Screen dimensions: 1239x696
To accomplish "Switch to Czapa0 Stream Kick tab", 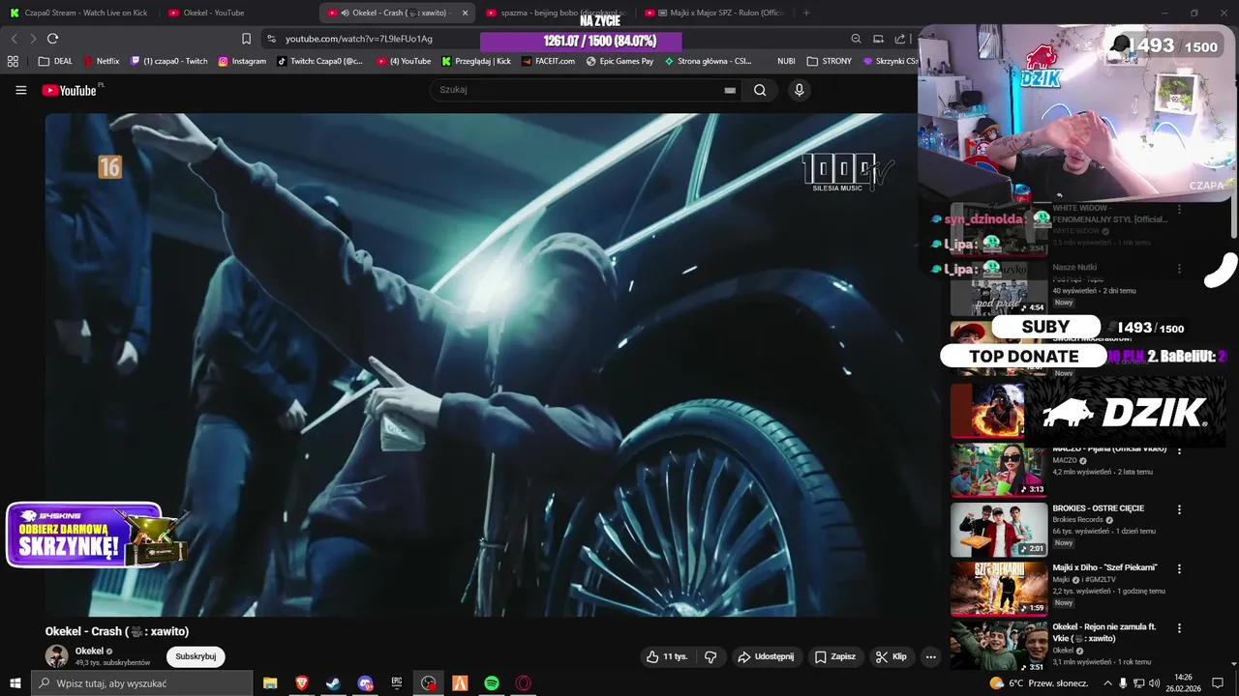I will pyautogui.click(x=79, y=13).
